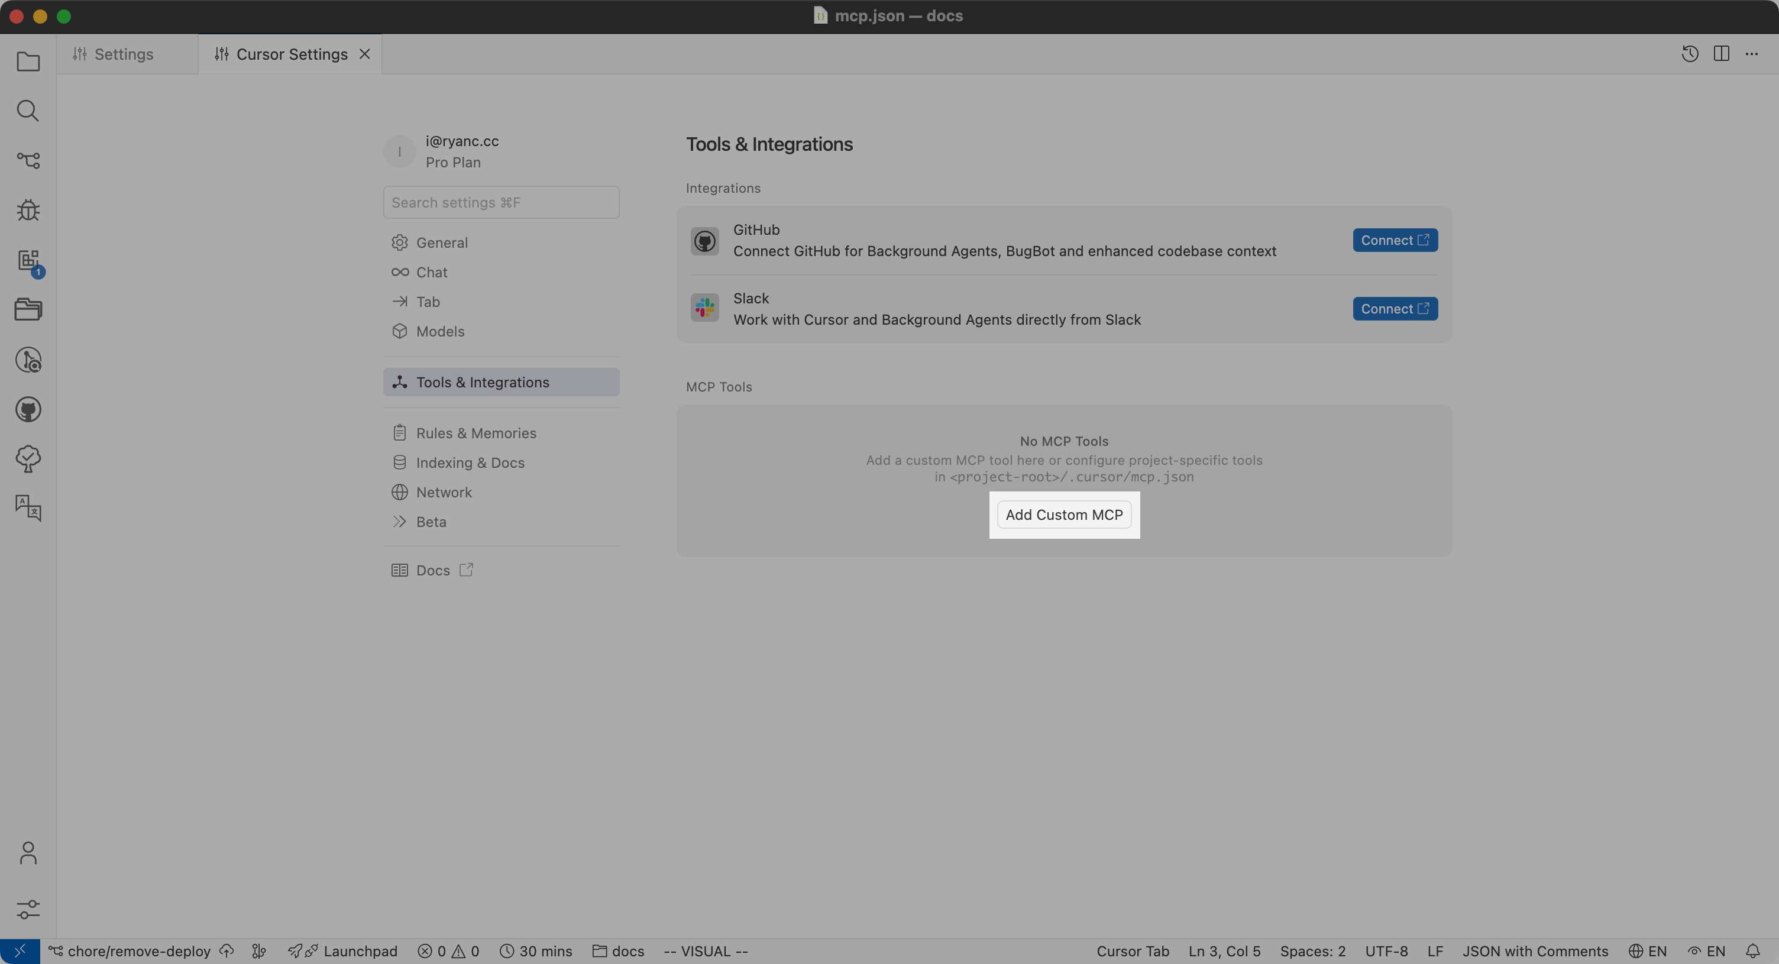The image size is (1779, 964).
Task: Open GitHub icon in activity bar
Action: (28, 409)
